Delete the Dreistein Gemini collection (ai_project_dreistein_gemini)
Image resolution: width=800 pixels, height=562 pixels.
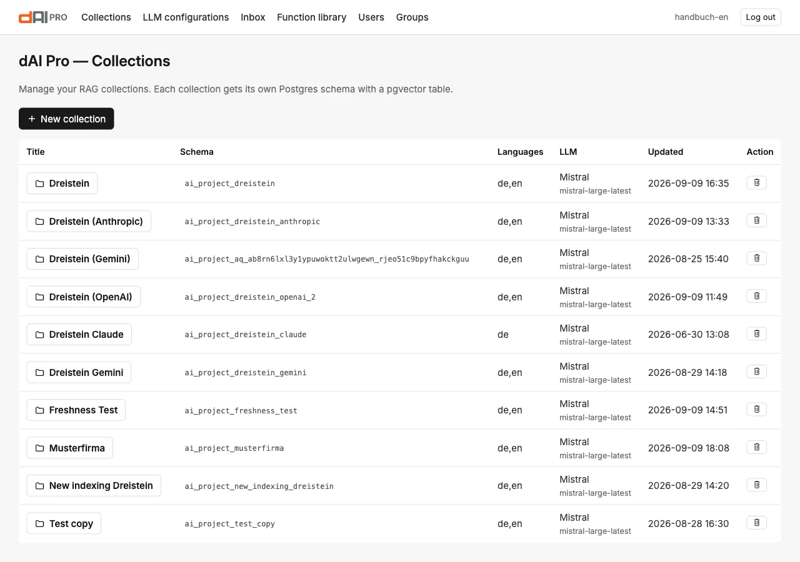[x=756, y=372]
